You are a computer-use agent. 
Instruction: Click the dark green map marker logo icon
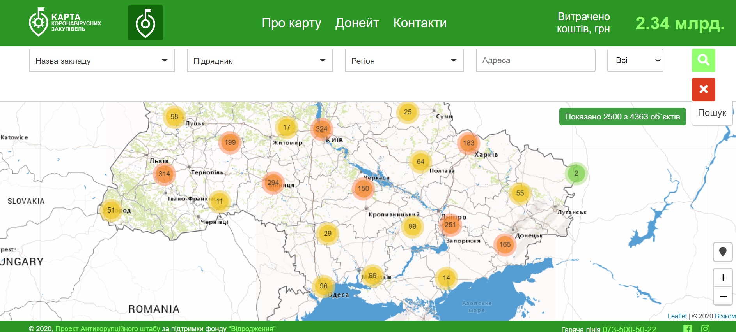[145, 23]
